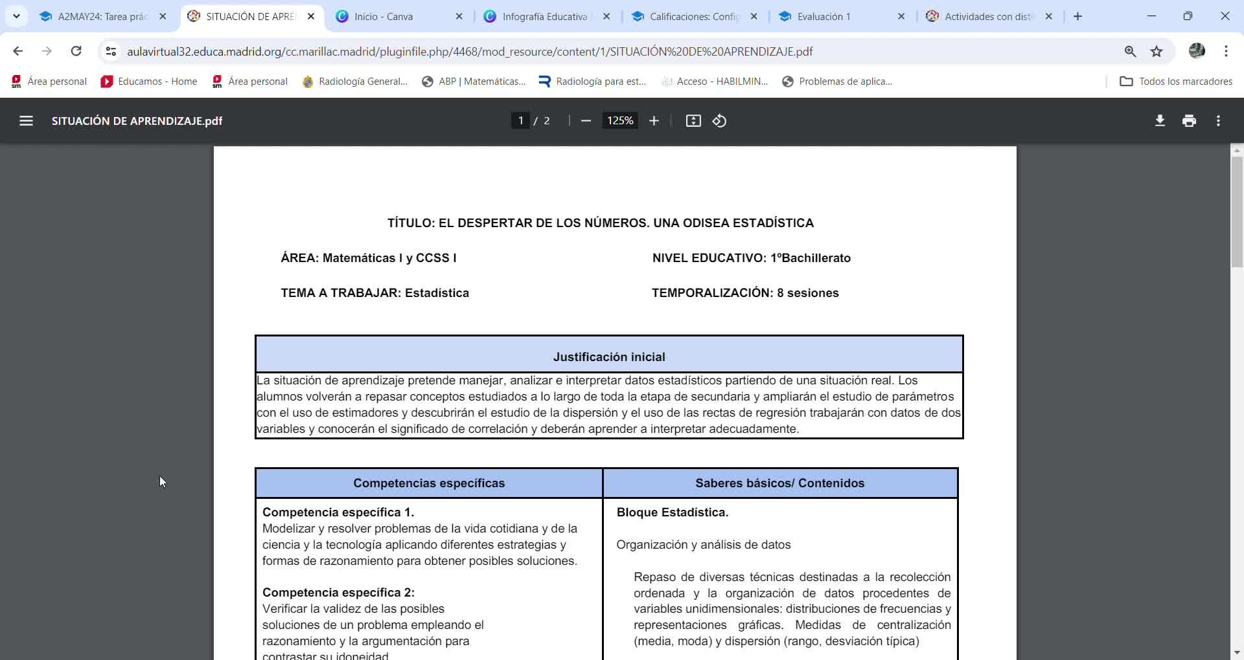Click the fit to page icon

click(693, 121)
